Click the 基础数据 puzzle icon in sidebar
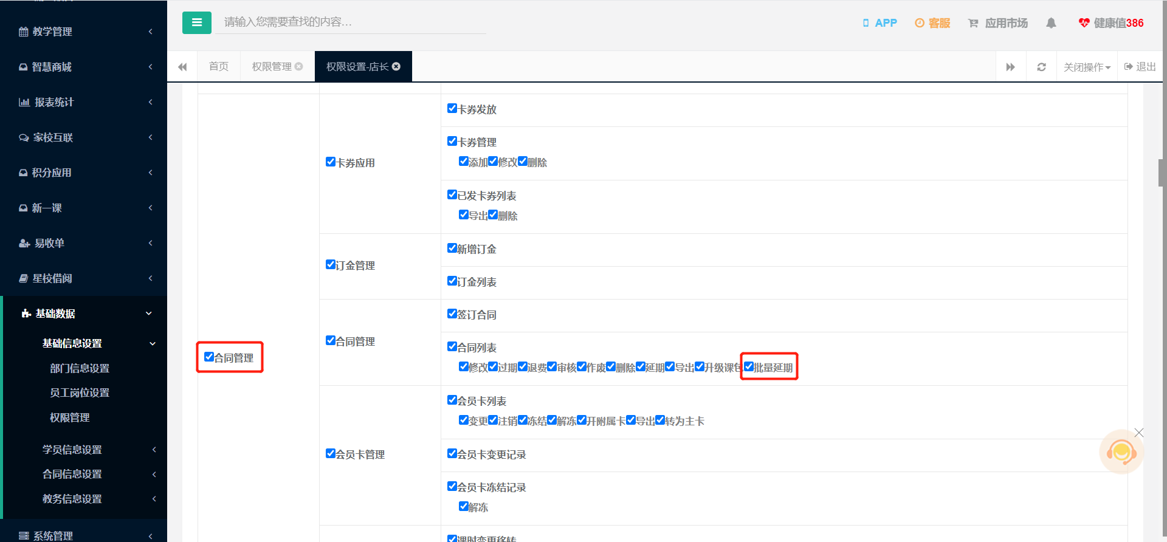 pyautogui.click(x=26, y=314)
